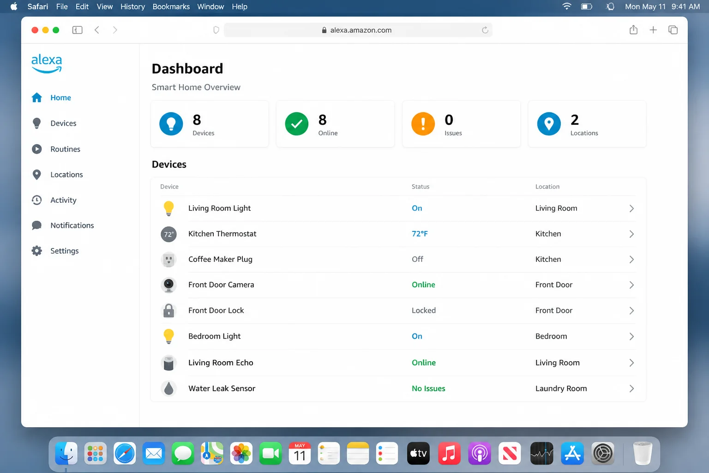Click the Coffee Maker Plug outlet icon
Image resolution: width=709 pixels, height=473 pixels.
tap(169, 260)
